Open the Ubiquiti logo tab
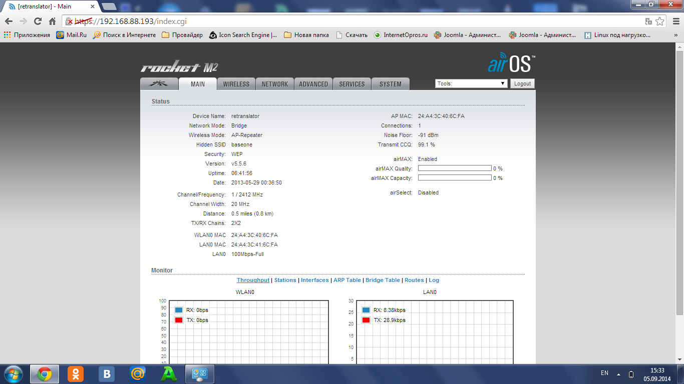Screen dimensions: 684x384 coord(159,84)
